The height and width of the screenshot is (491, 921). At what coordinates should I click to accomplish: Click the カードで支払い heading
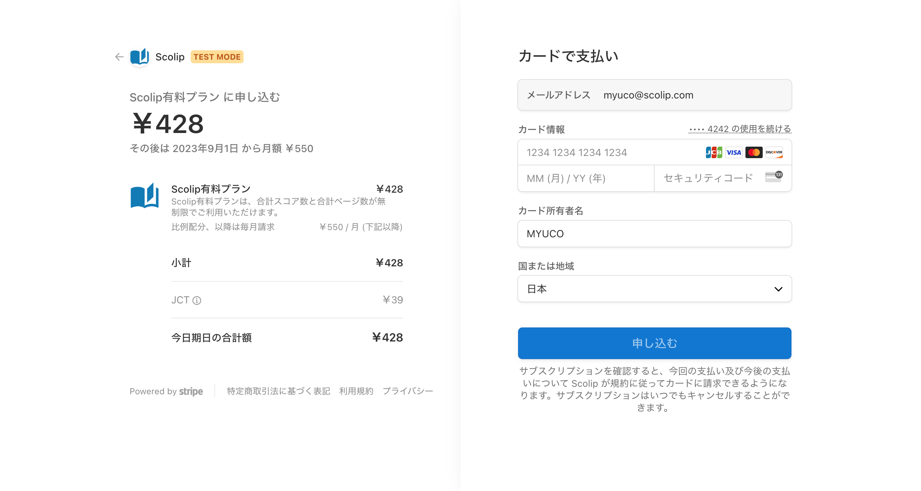click(x=568, y=56)
